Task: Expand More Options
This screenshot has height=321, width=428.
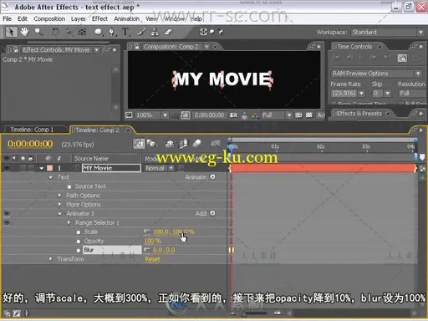Action: coord(59,204)
